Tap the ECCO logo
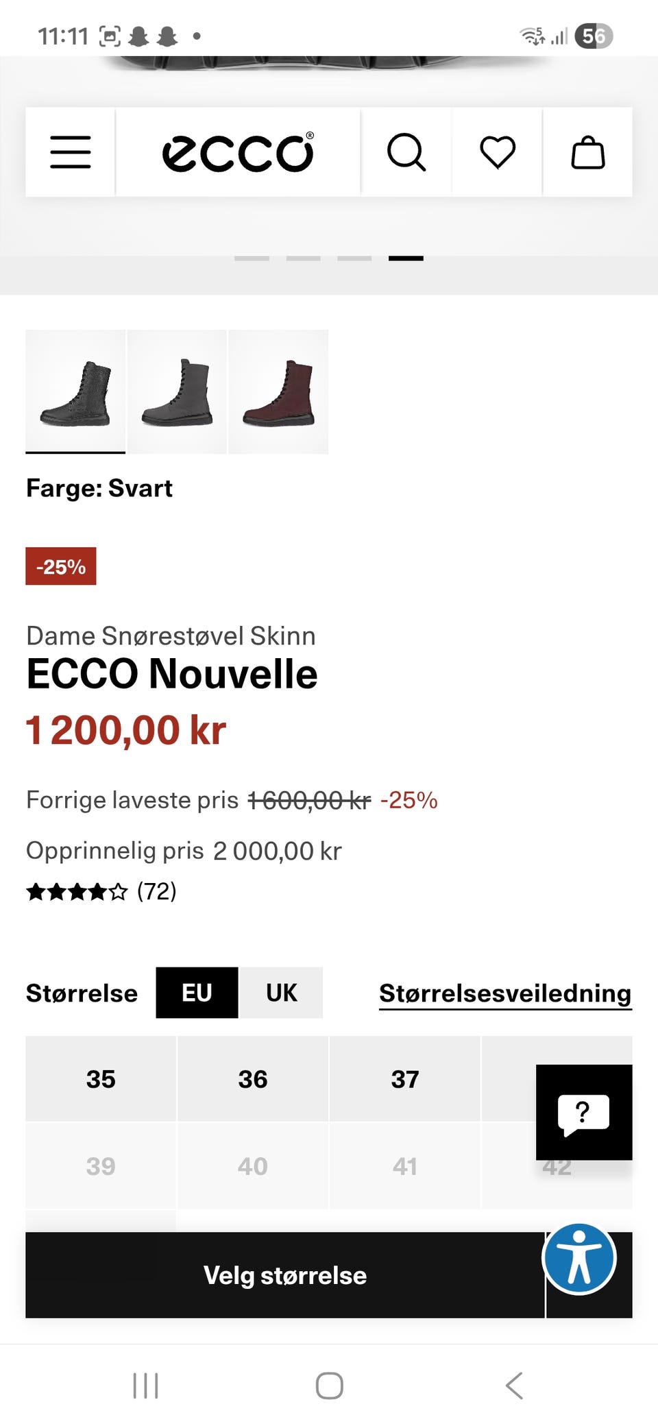This screenshot has height=1426, width=658. [x=238, y=152]
